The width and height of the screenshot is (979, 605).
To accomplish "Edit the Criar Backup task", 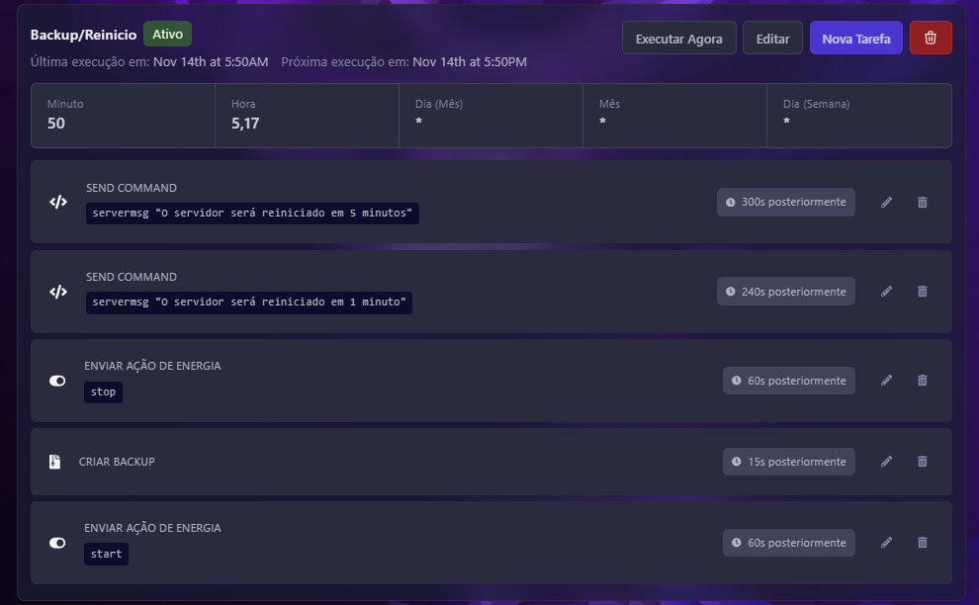I will click(x=886, y=462).
